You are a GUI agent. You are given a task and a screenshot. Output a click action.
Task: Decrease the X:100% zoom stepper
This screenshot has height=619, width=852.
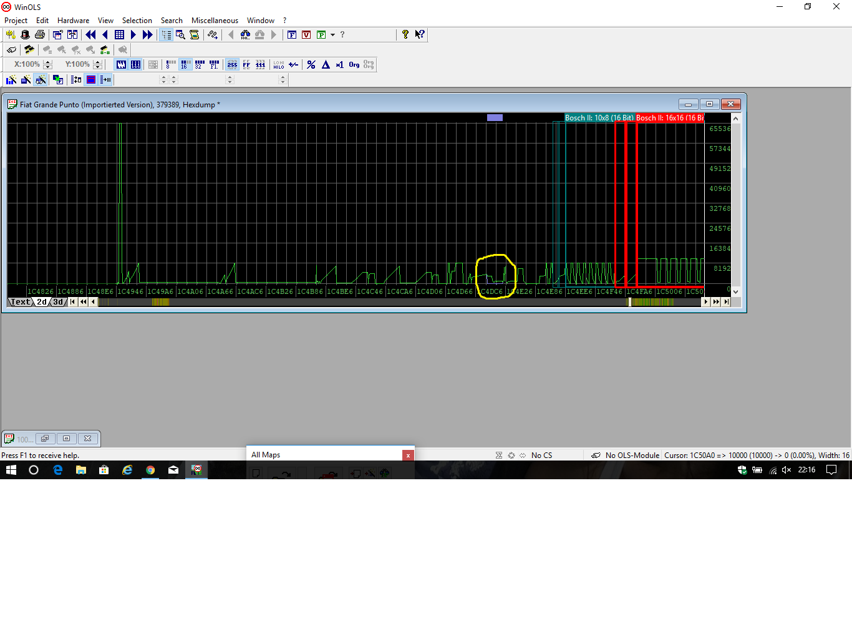[x=47, y=67]
